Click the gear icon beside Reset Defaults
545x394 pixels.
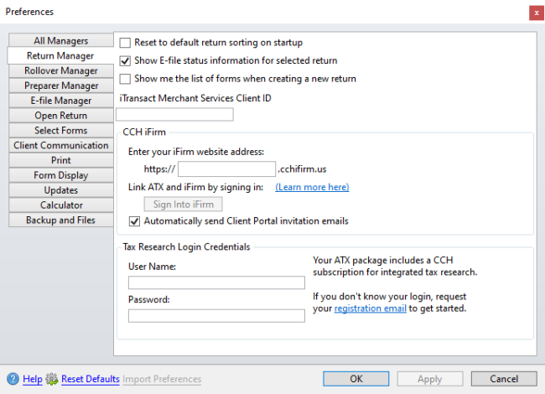(x=52, y=379)
